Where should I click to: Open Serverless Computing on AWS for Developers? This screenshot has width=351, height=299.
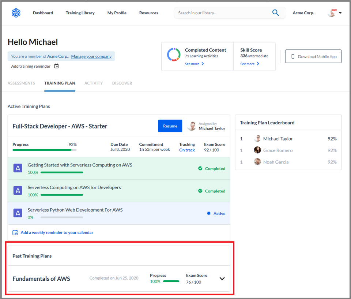[74, 187]
